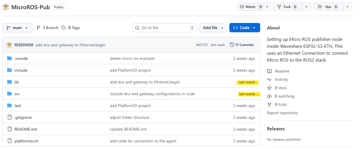This screenshot has height=149, width=362.
Task: Expand the Watch notifications dropdown arrow
Action: [x=267, y=7]
